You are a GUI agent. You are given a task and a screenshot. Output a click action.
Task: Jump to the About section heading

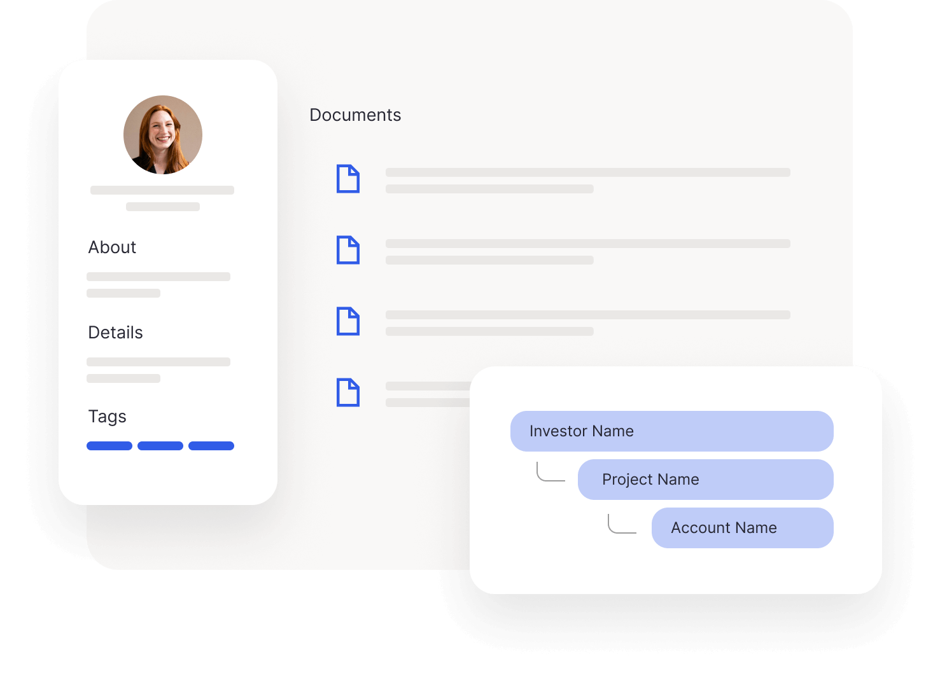click(x=112, y=247)
